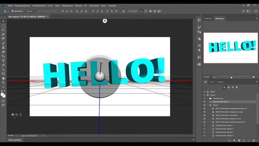This screenshot has width=259, height=146.
Task: Open the 3D panel flyout menu
Action: point(257,82)
